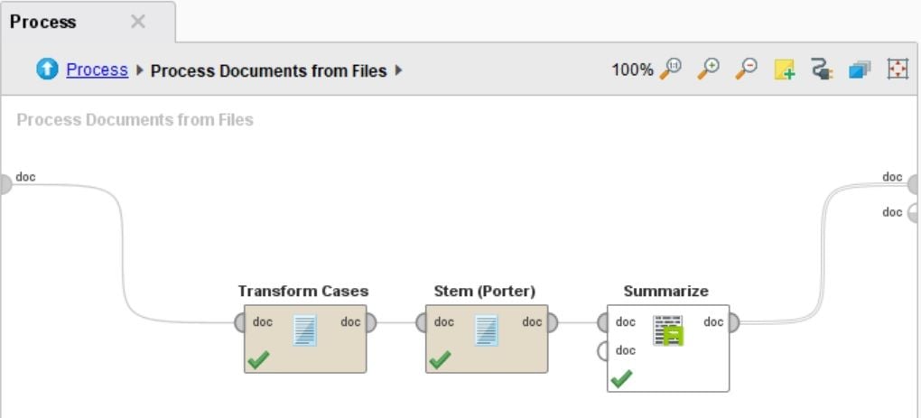Click the blue stacked operator order icon

tap(860, 70)
